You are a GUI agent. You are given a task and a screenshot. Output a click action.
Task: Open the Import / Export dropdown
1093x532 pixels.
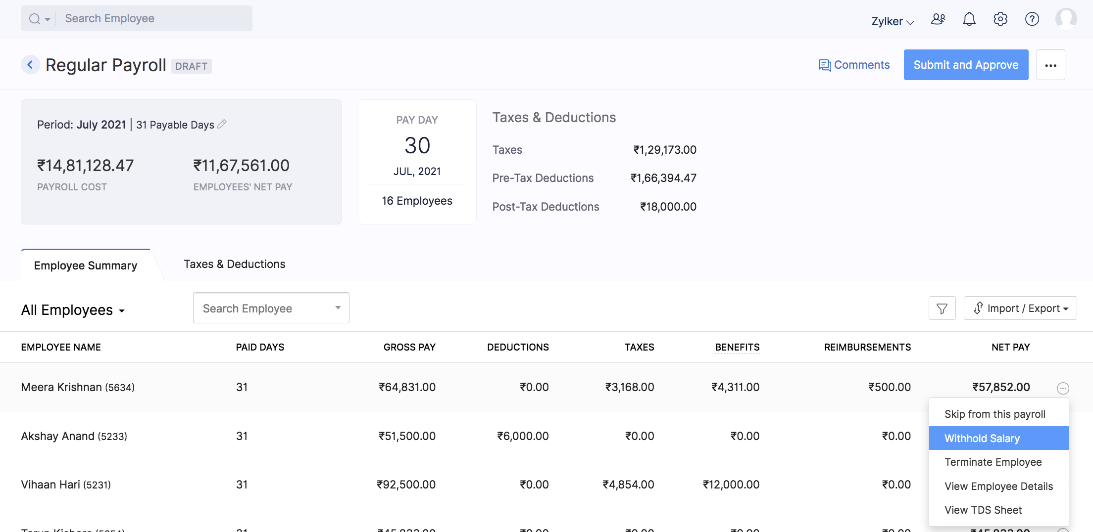1020,309
